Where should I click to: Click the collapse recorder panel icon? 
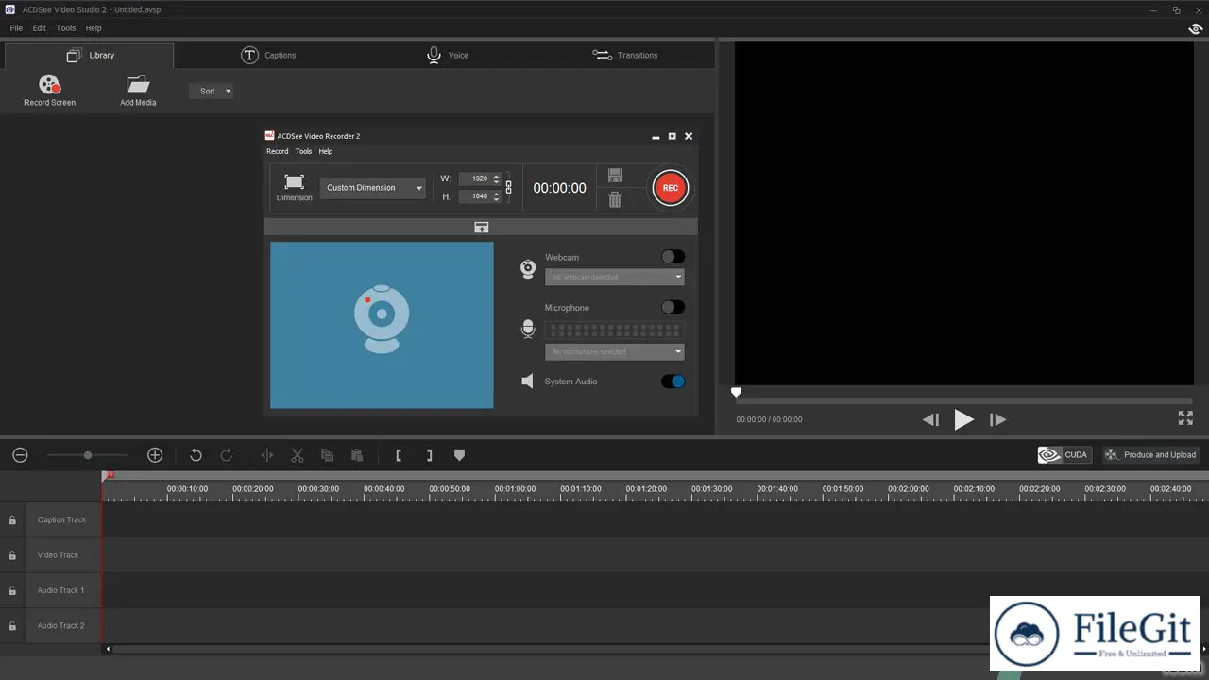coord(481,227)
